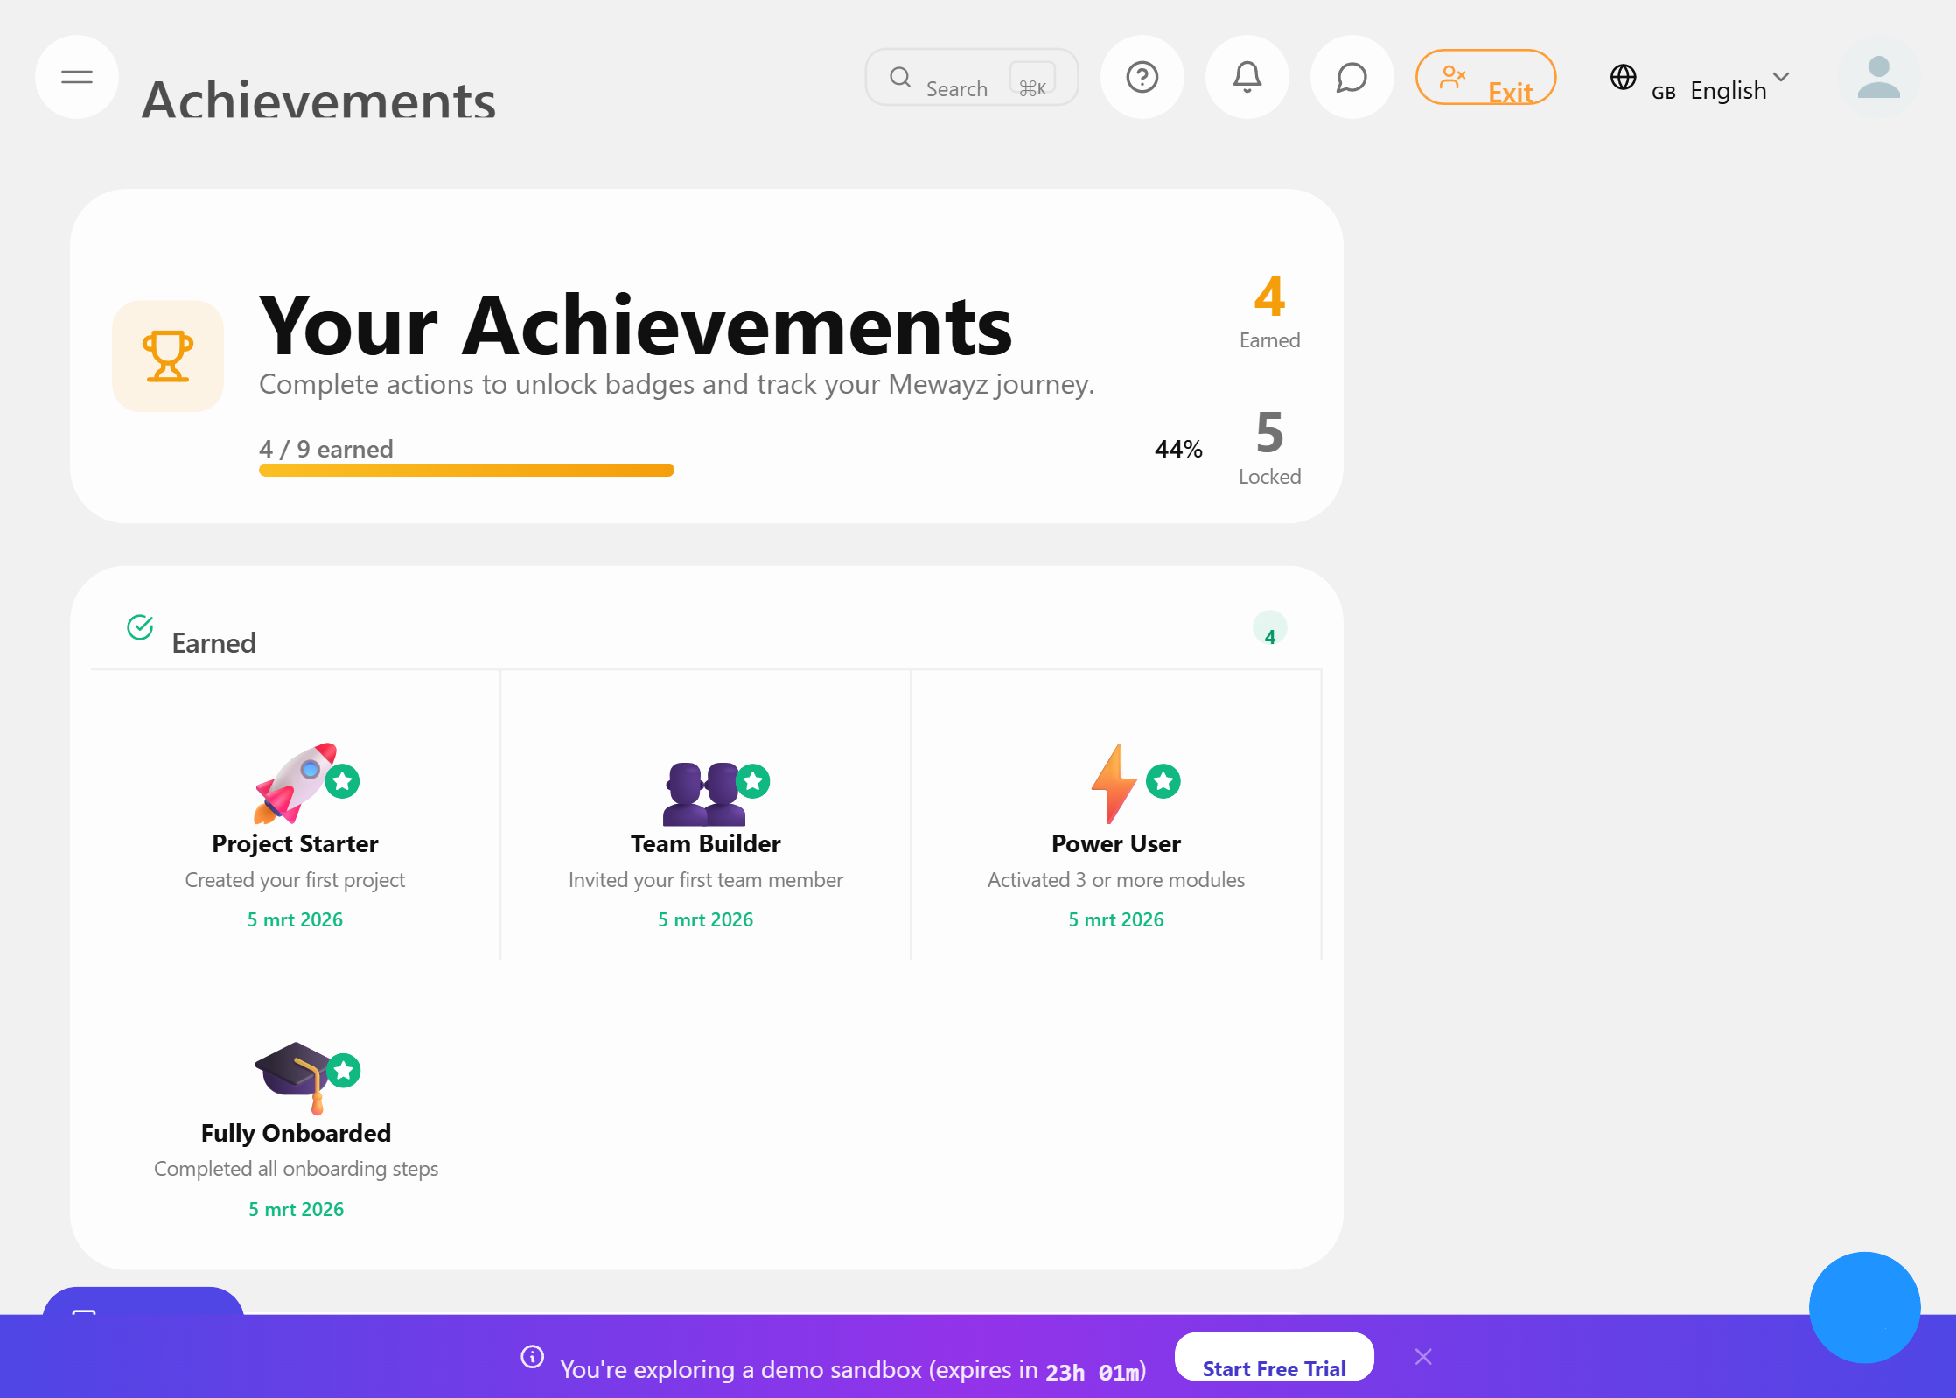Open the Achievements page title
This screenshot has height=1398, width=1956.
320,98
